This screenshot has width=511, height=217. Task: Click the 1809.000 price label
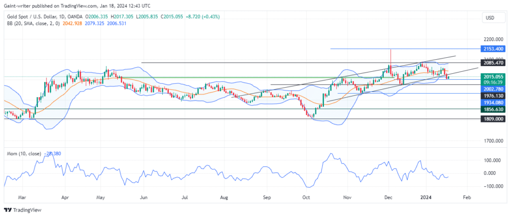tap(493, 119)
